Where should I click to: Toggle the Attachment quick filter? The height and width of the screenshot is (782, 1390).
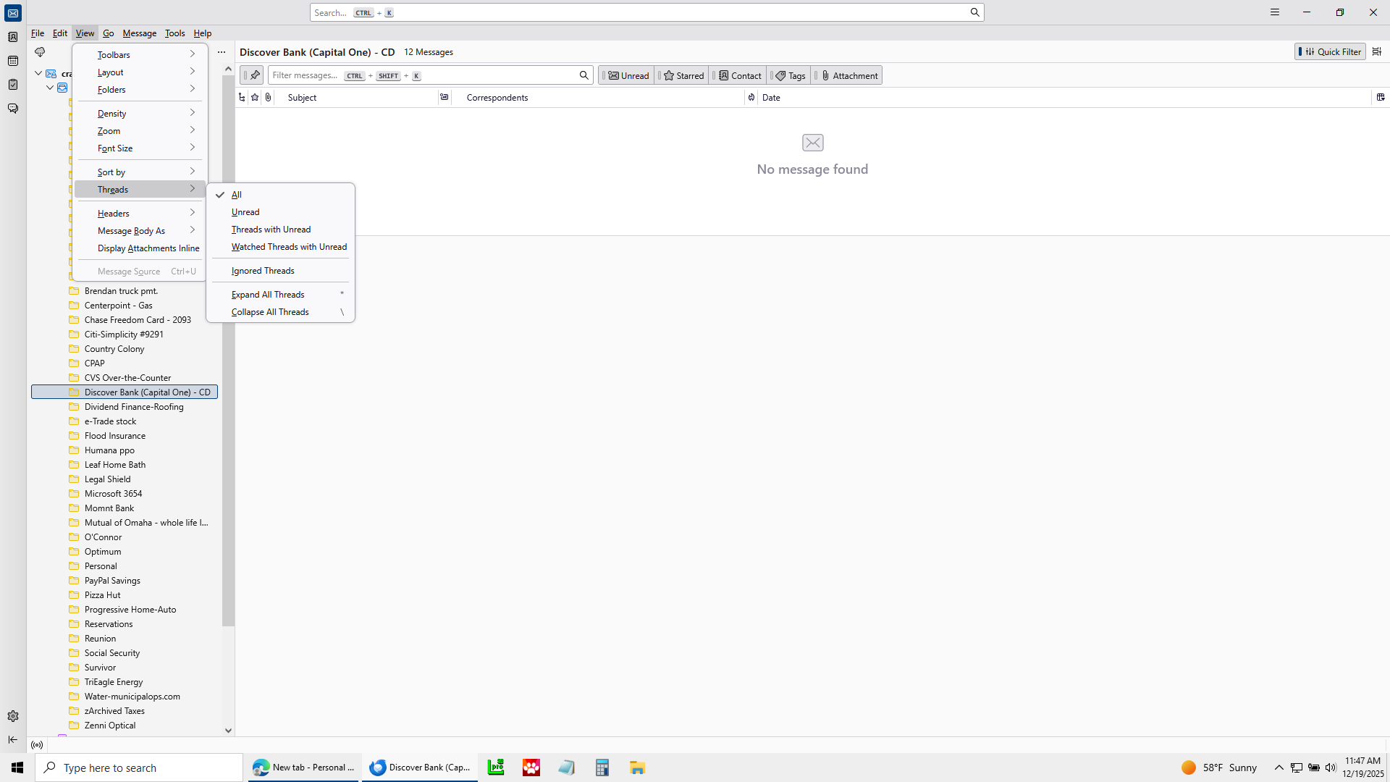848,75
